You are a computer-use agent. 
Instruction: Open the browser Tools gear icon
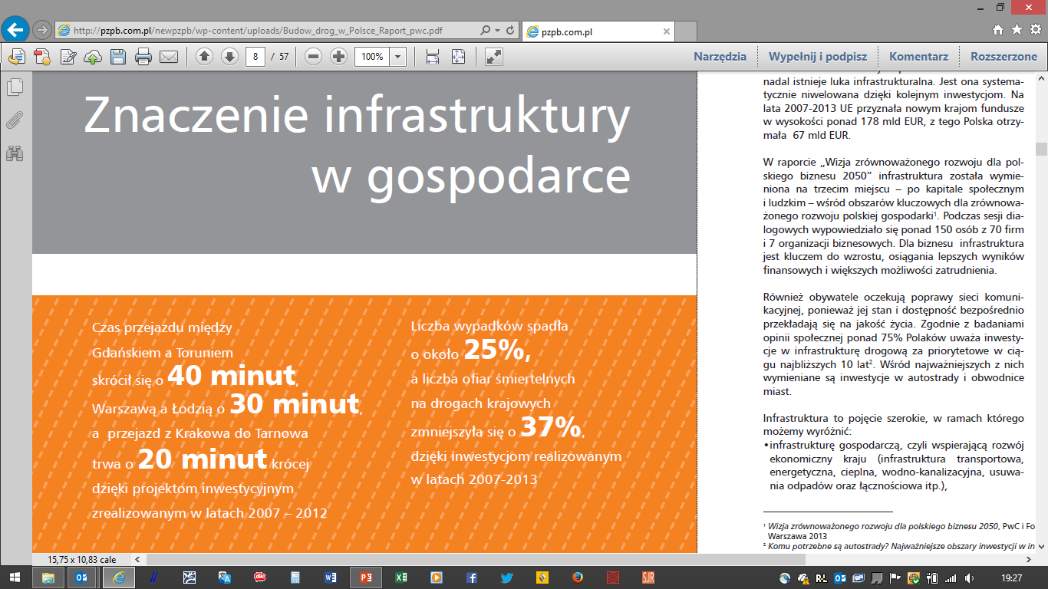point(1034,30)
